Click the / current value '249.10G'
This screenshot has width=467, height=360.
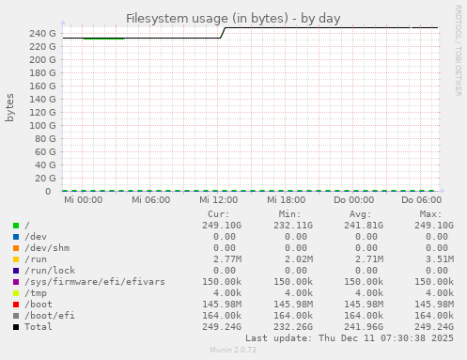[x=222, y=226]
